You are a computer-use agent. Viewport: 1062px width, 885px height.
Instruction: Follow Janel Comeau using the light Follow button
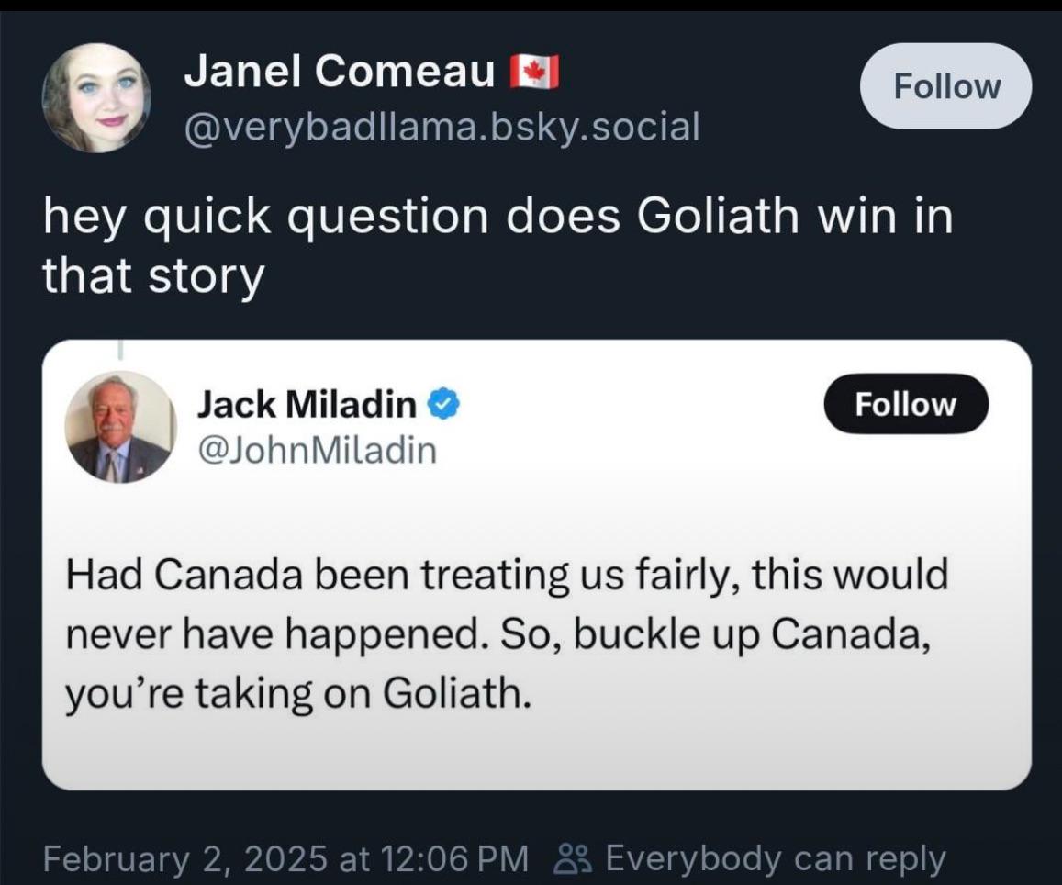(945, 86)
